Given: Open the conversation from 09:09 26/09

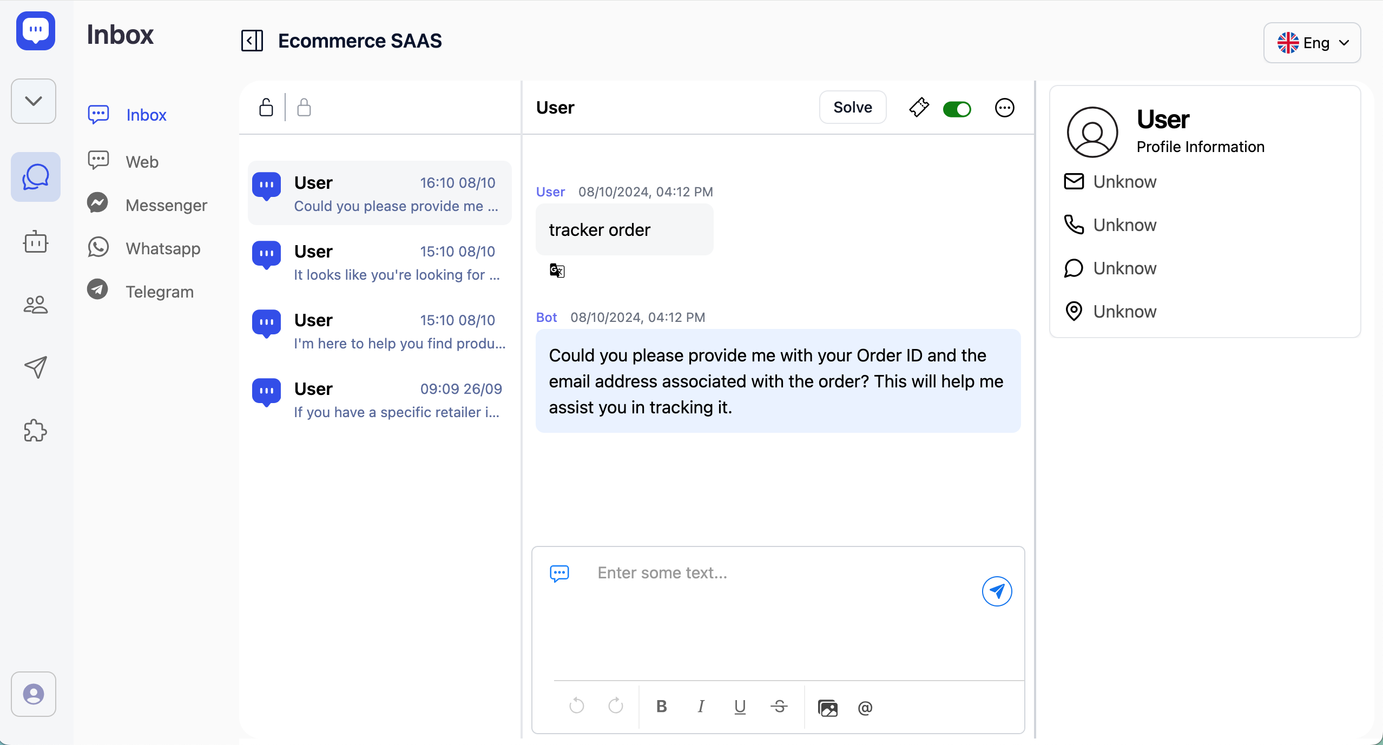Looking at the screenshot, I should (380, 400).
